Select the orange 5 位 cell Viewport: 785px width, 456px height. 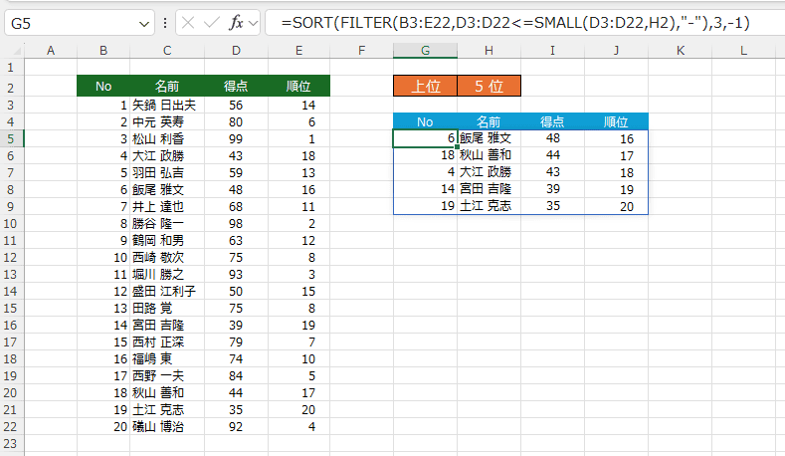pyautogui.click(x=489, y=87)
